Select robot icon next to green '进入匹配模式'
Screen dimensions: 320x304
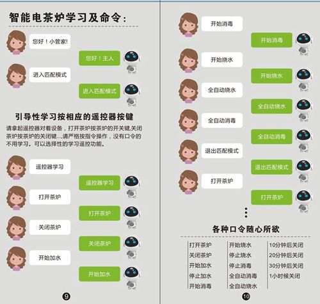click(132, 95)
